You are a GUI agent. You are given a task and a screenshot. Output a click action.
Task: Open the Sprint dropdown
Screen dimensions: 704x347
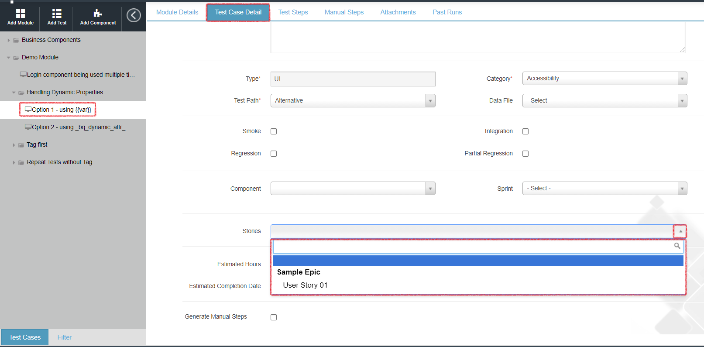point(604,189)
